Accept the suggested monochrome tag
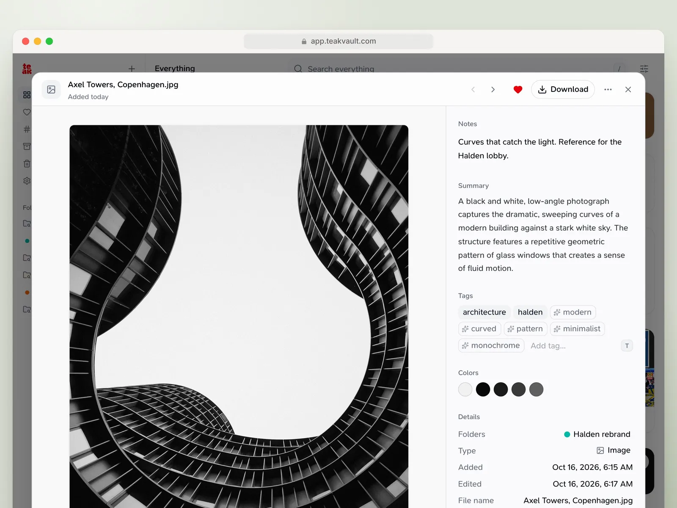677x508 pixels. pos(491,345)
